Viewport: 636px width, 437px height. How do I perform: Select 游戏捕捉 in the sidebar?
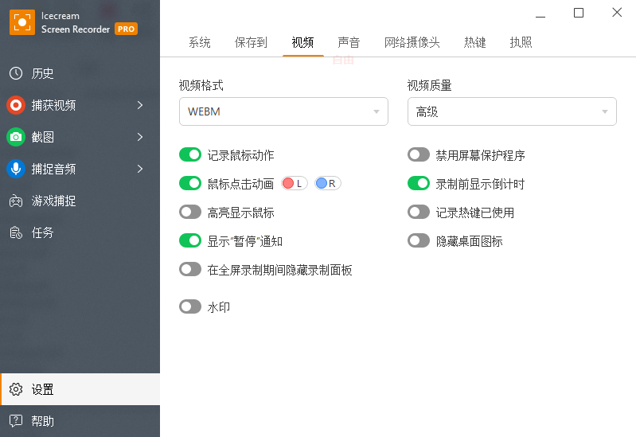80,201
